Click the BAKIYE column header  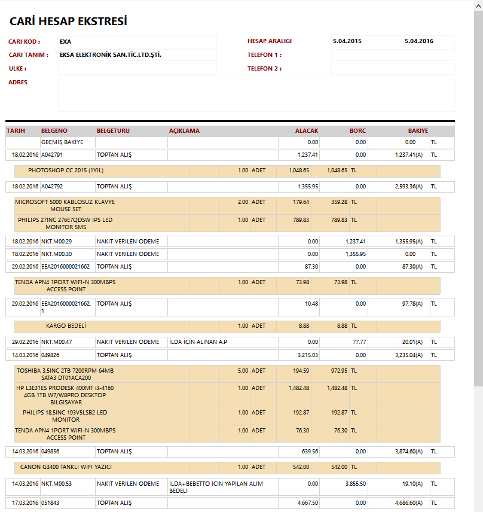pyautogui.click(x=418, y=131)
